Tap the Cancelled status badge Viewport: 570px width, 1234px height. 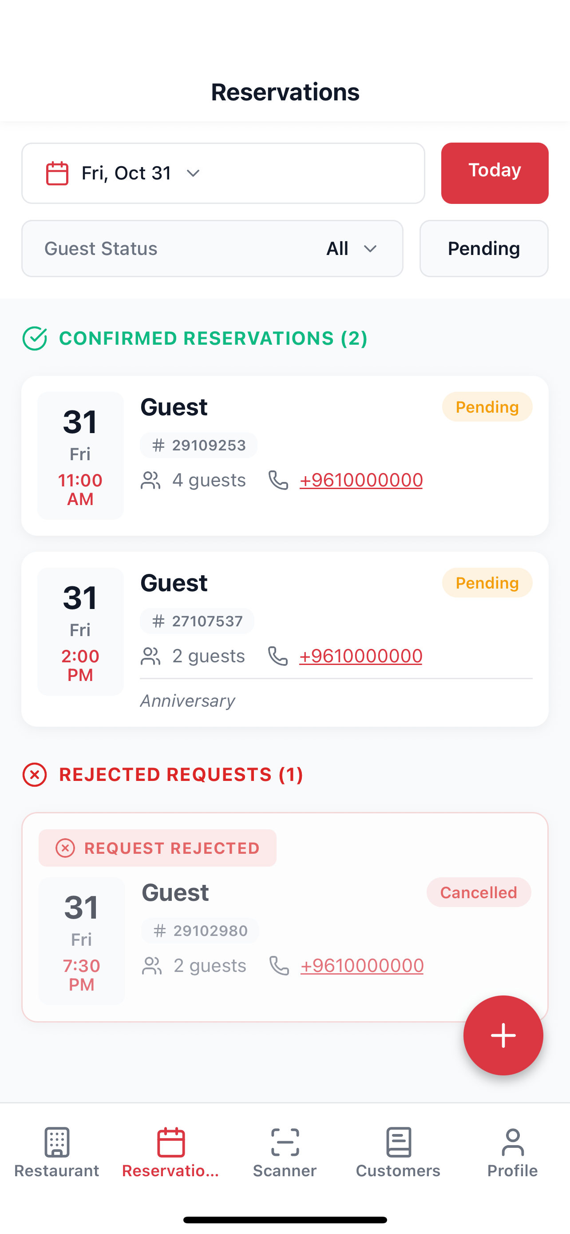[479, 892]
